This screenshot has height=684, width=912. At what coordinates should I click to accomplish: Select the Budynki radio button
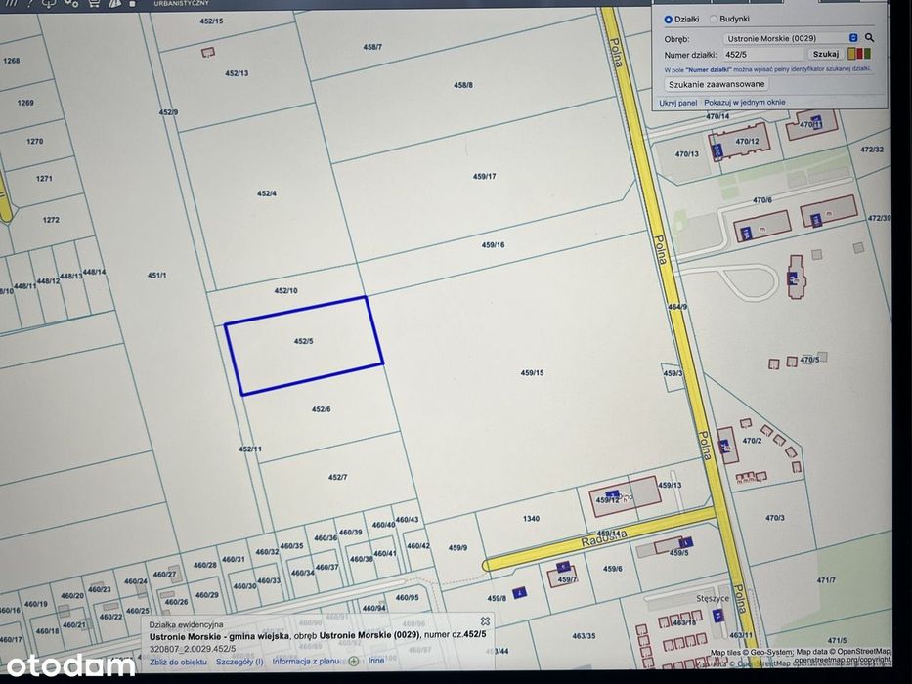pyautogui.click(x=714, y=20)
